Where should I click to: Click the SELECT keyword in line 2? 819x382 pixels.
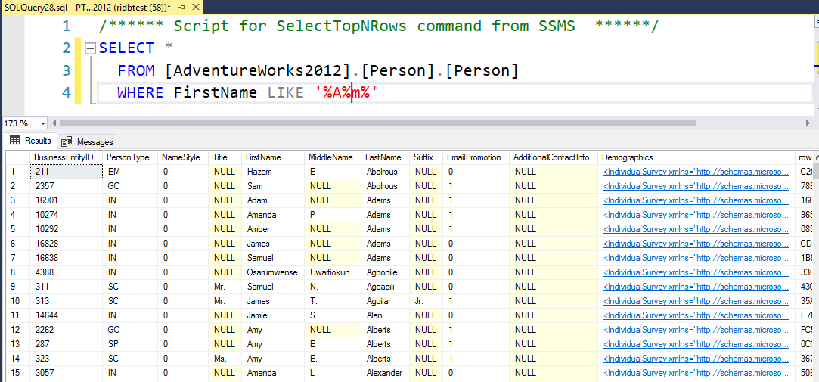point(127,48)
